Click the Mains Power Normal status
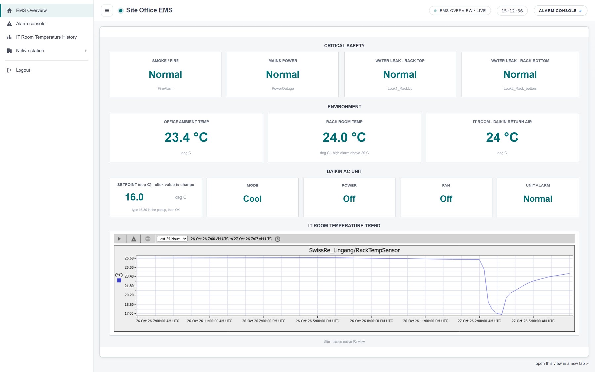Viewport: 595px width, 372px height. pyautogui.click(x=283, y=74)
